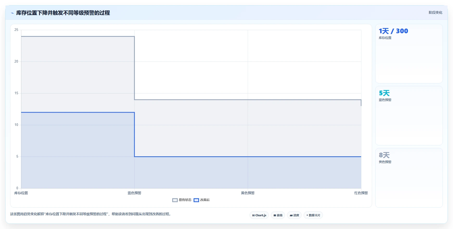Click the chart caption starting 这张图用趋势变化解释
The width and height of the screenshot is (453, 229).
[x=91, y=214]
